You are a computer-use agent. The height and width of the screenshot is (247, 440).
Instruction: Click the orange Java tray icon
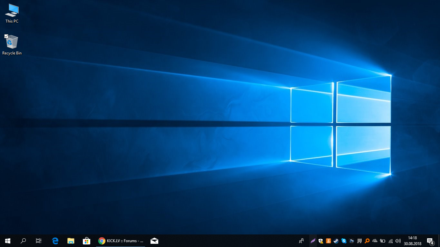pyautogui.click(x=328, y=241)
